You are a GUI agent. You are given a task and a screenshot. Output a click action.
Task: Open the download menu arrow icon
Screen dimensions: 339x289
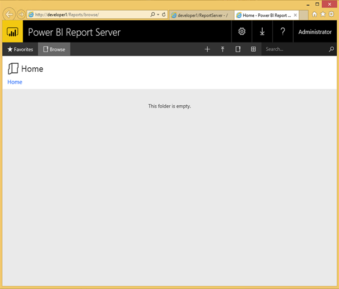coord(262,31)
